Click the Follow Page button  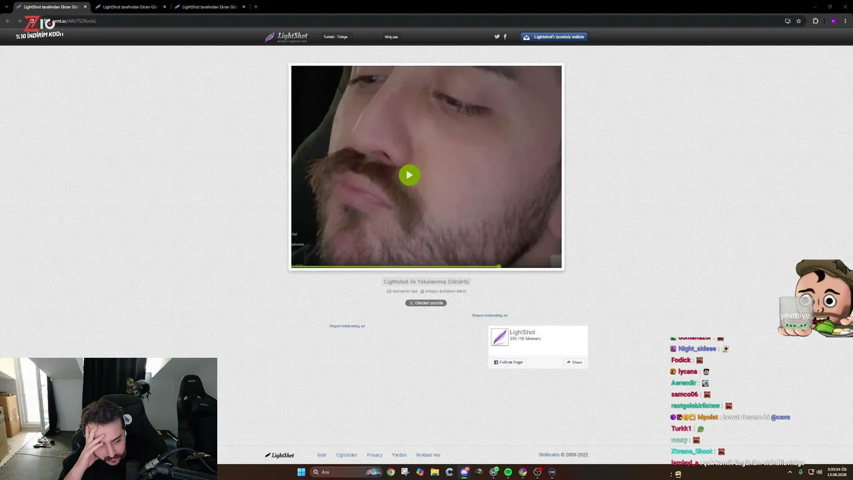[508, 362]
